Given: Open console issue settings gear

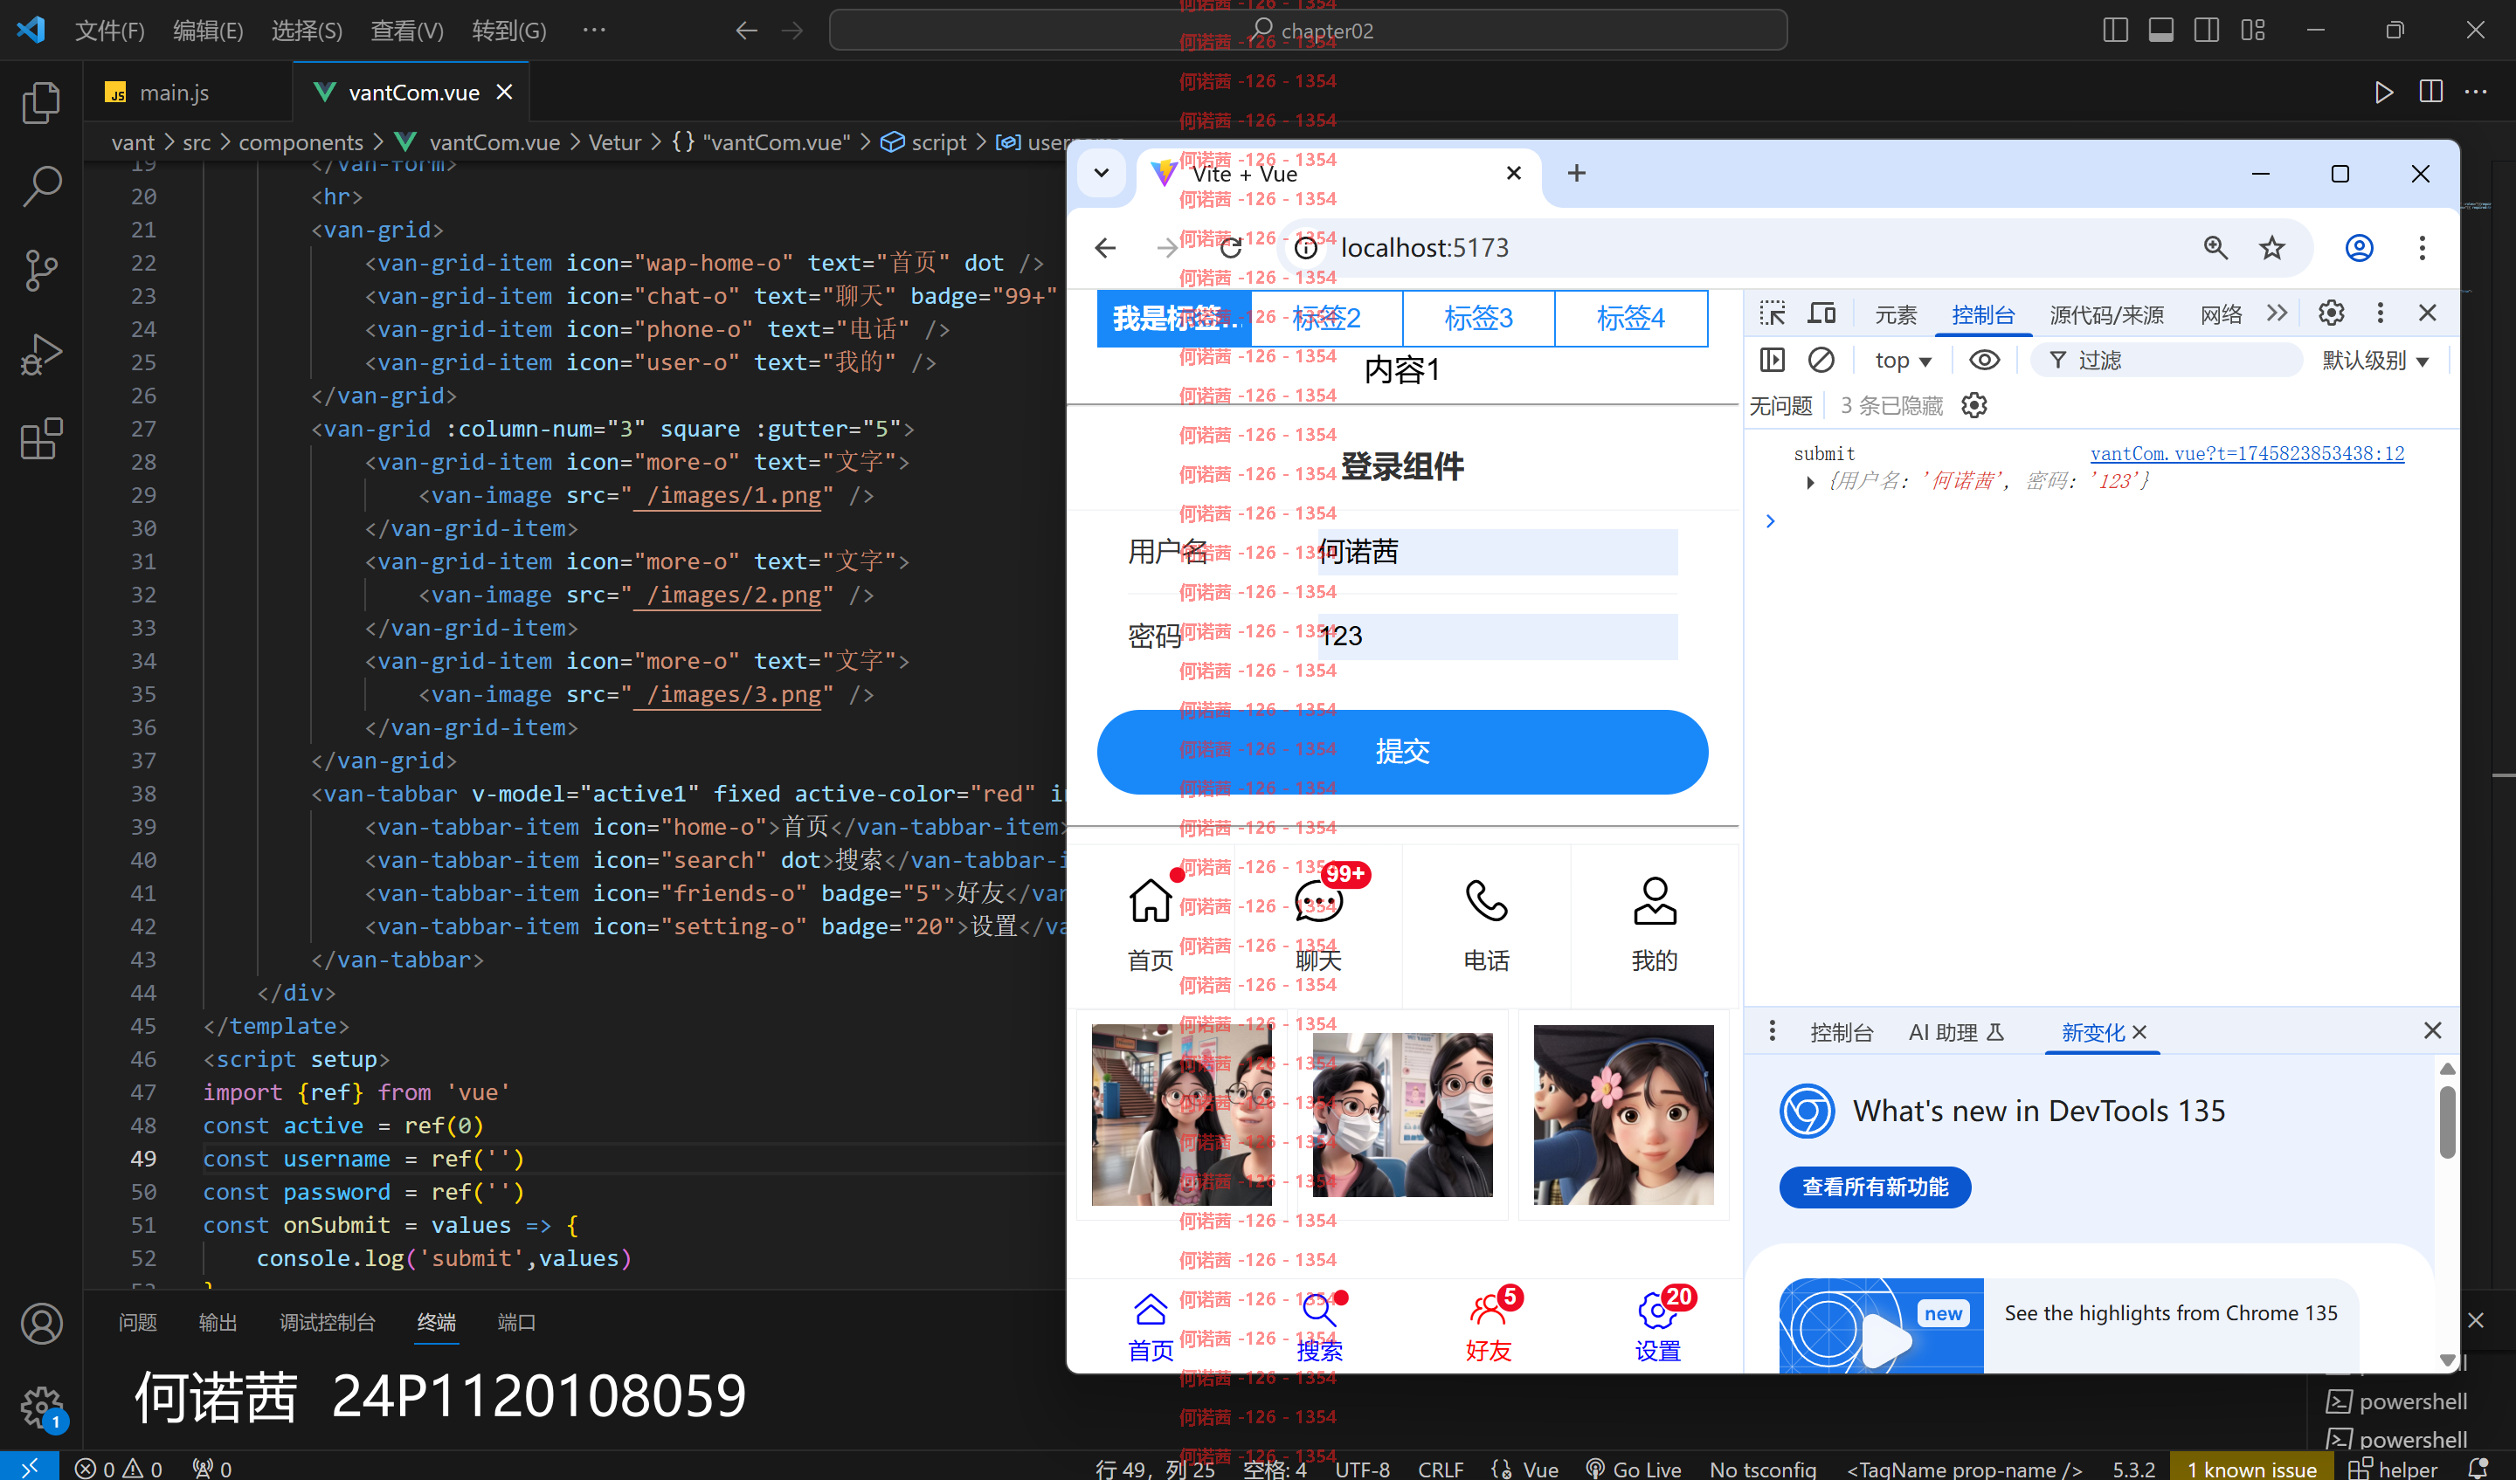Looking at the screenshot, I should tap(1973, 405).
